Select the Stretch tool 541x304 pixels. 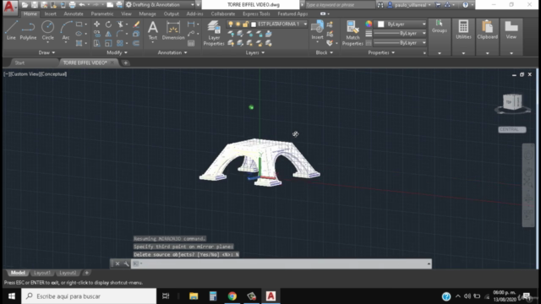(x=97, y=43)
